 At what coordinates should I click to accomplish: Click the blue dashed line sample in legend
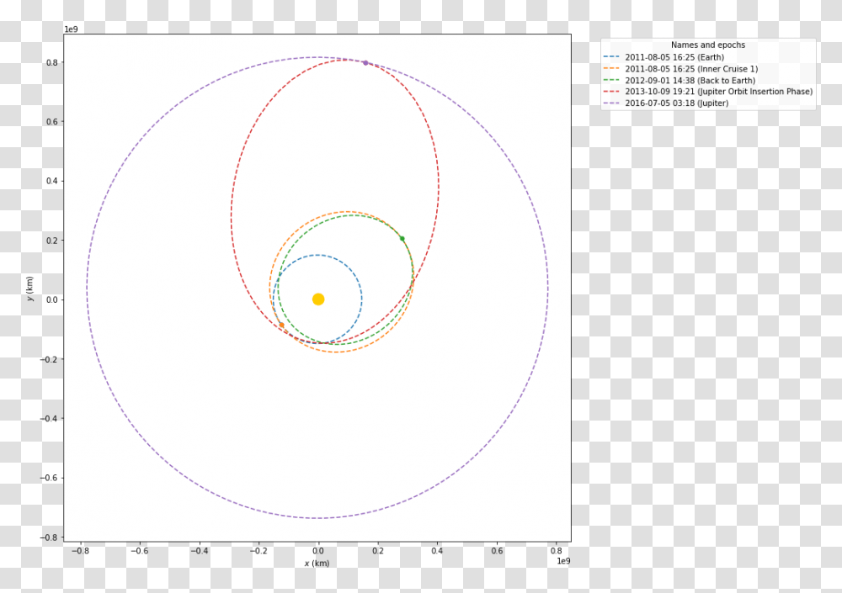coord(611,57)
